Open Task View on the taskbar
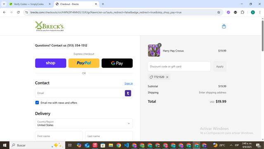This screenshot has height=149, width=264. point(70,145)
